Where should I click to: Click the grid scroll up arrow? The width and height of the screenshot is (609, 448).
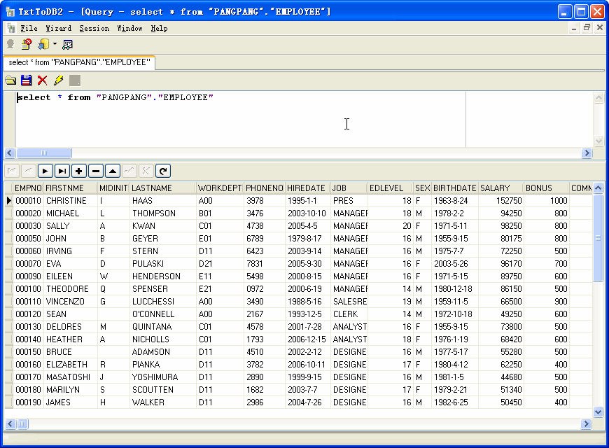(598, 188)
